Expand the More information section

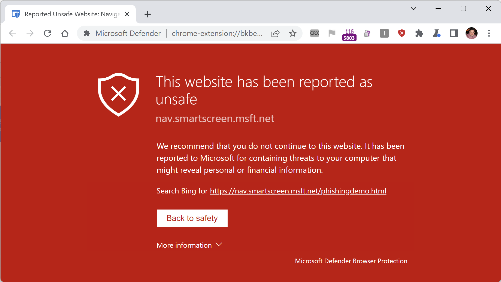[189, 245]
